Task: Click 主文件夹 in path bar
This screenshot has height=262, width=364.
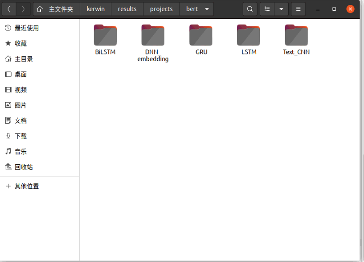Action: [x=61, y=9]
